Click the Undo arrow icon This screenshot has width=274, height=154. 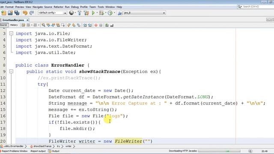pyautogui.click(x=25, y=13)
